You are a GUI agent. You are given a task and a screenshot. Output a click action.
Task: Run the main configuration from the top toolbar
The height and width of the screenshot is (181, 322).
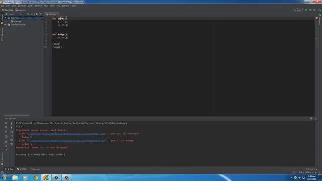click(x=306, y=10)
